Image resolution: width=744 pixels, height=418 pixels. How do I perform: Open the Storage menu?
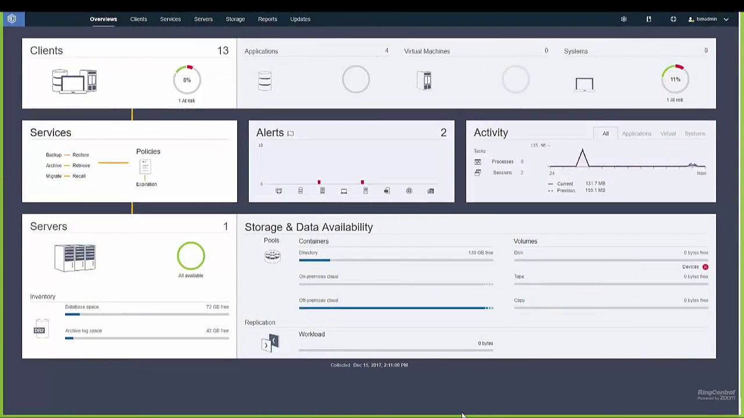pyautogui.click(x=235, y=19)
